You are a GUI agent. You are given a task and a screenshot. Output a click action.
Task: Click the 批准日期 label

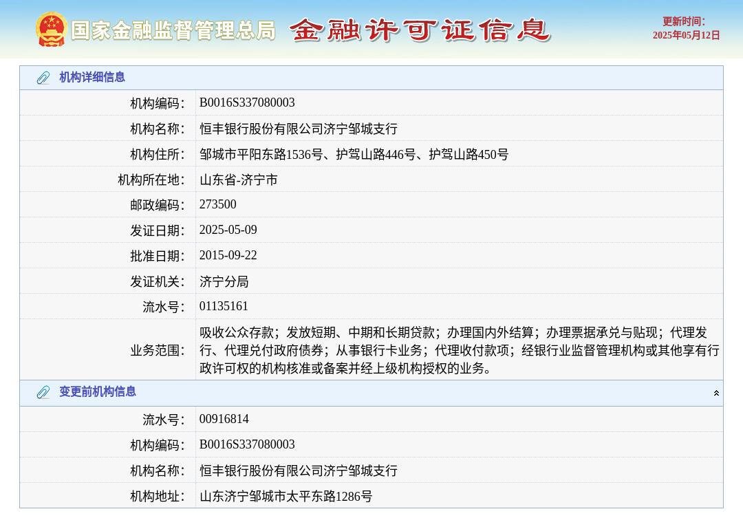tap(158, 257)
